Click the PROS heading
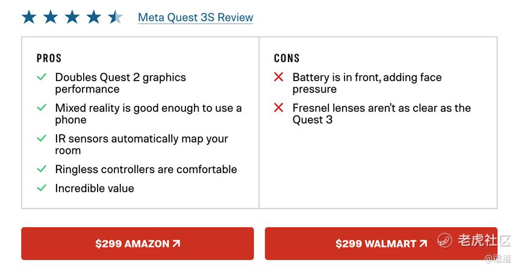 point(49,58)
